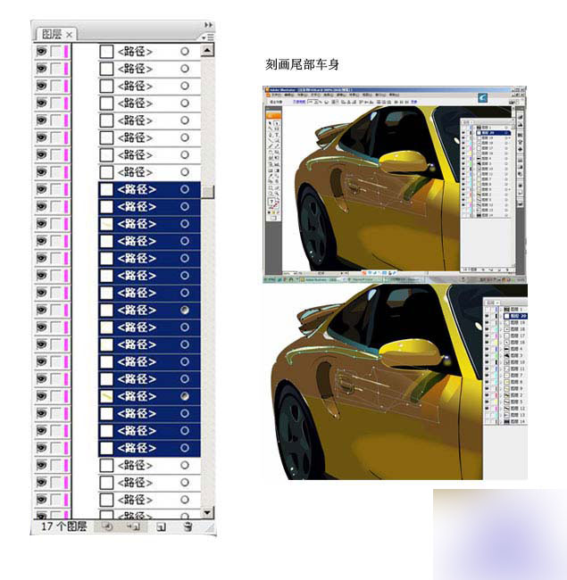Select the Direct Selection tool in toolbox

[277, 123]
